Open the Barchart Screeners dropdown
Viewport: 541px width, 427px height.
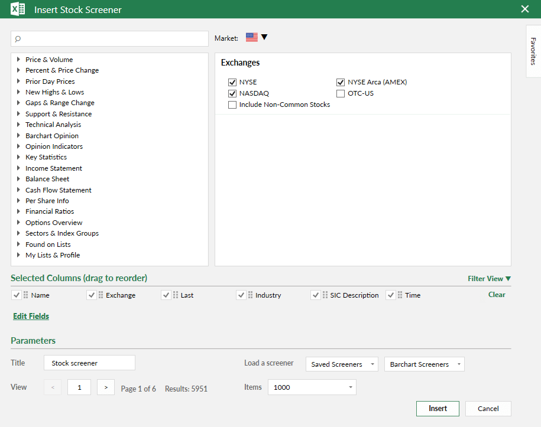(424, 364)
